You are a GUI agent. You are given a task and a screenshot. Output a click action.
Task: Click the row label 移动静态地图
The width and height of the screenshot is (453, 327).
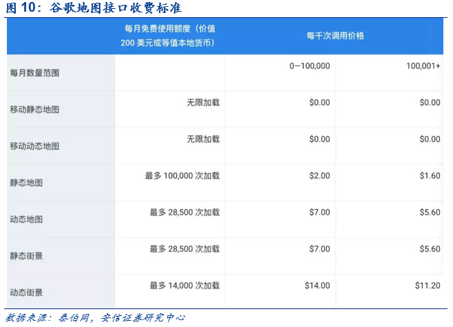[x=34, y=109]
